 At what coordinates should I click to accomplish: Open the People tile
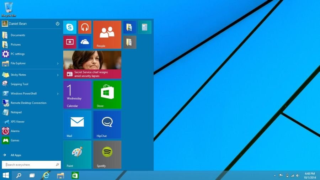tap(107, 35)
